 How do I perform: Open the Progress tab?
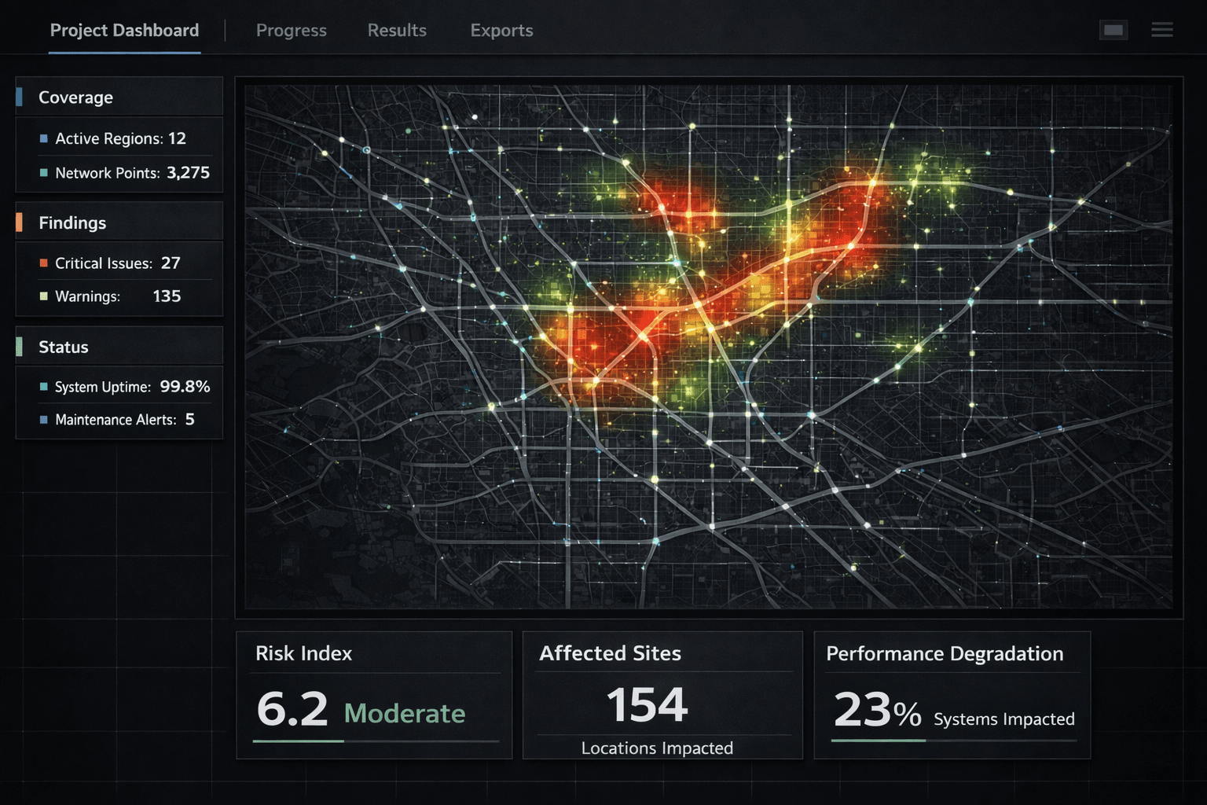tap(292, 30)
